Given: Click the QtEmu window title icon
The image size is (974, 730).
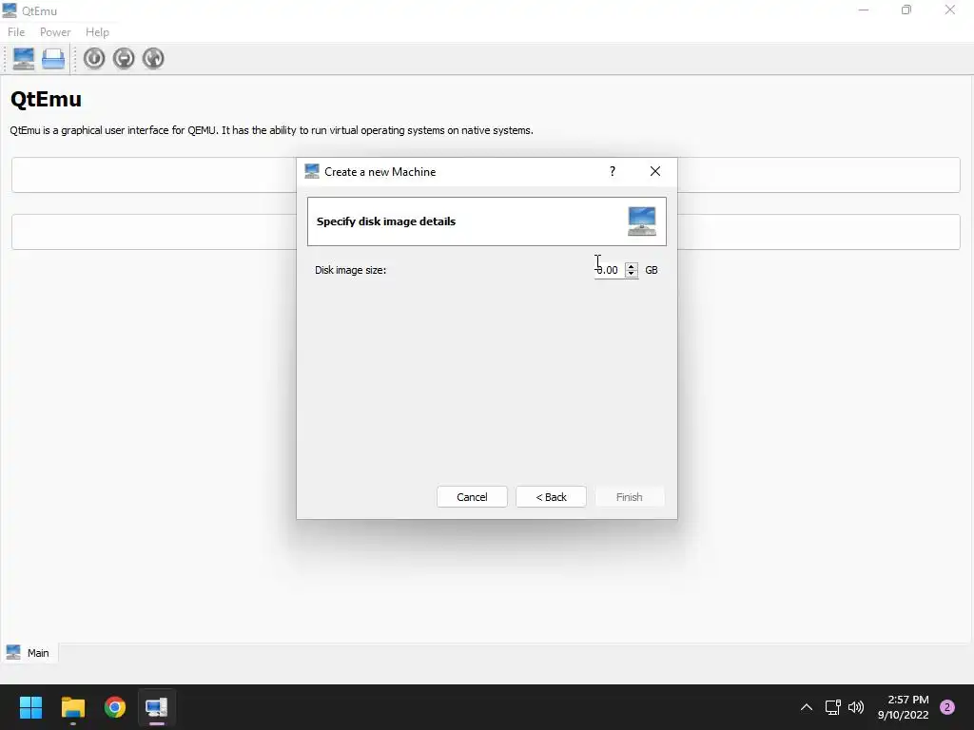Looking at the screenshot, I should click(x=10, y=10).
